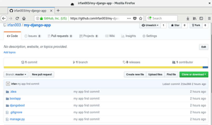The width and height of the screenshot is (212, 125).
Task: Open the irfan003 user profile link
Action: pos(14,25)
